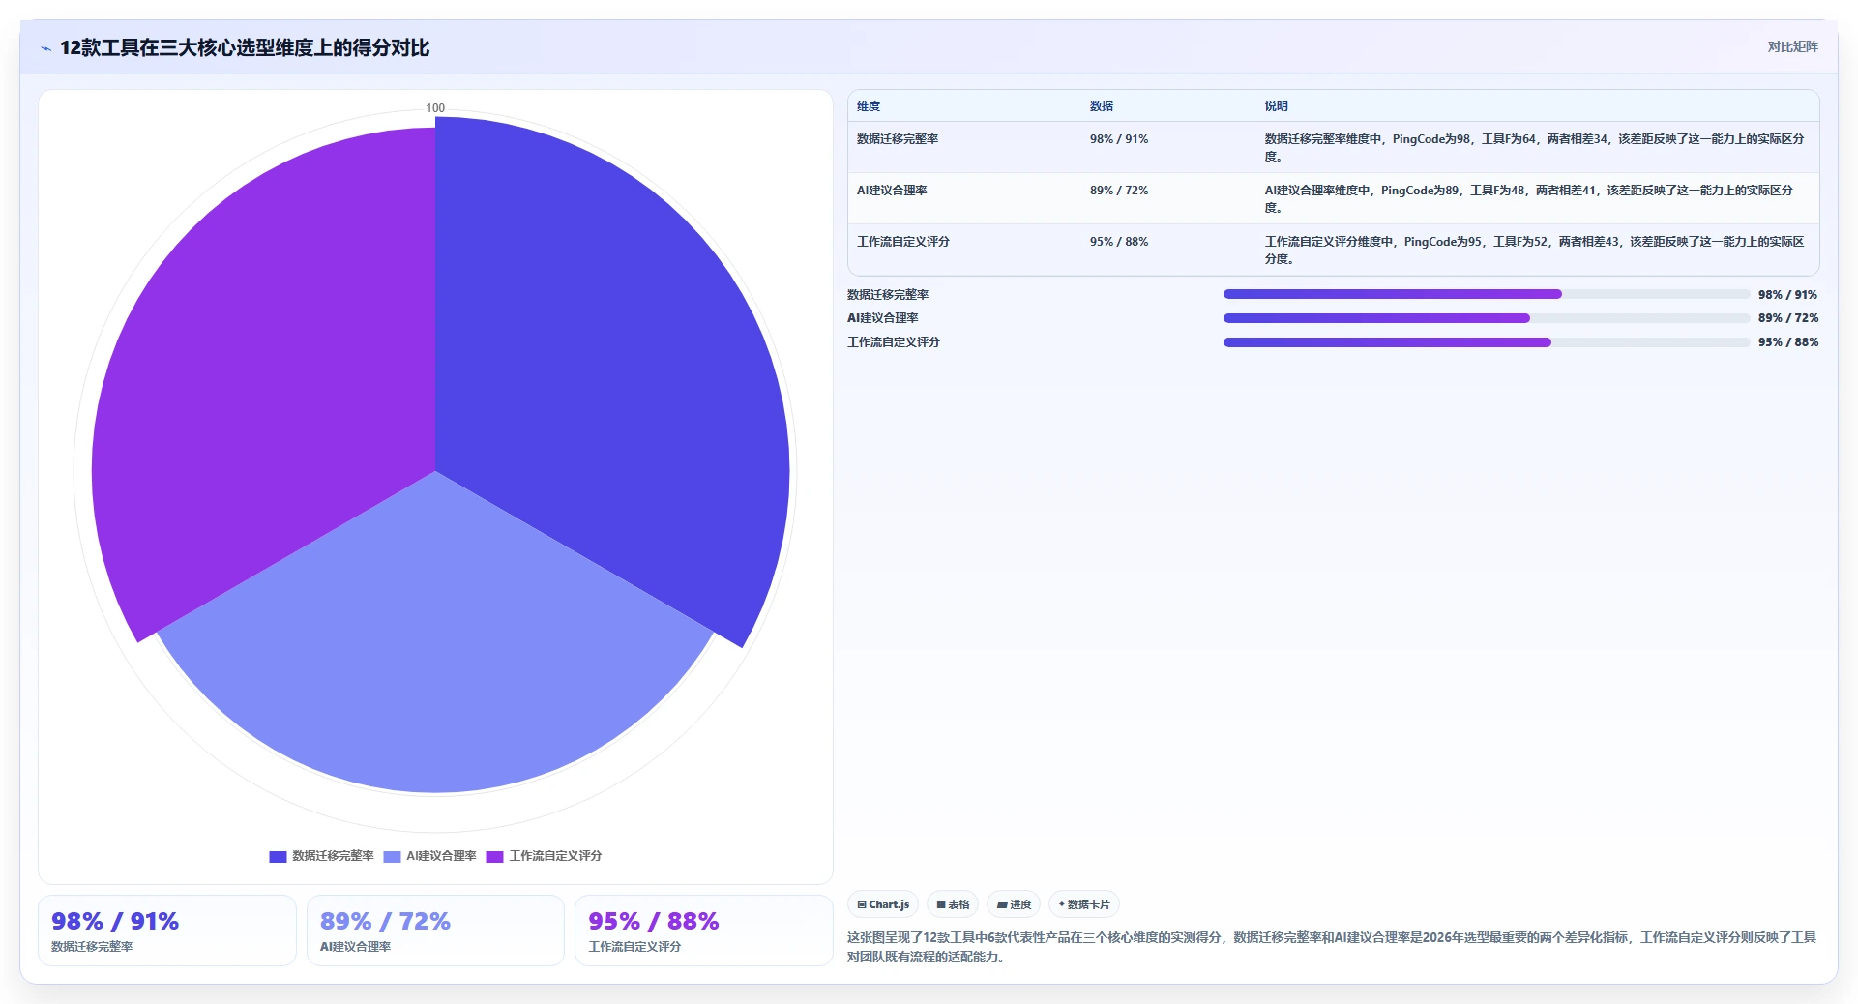
Task: Select the 工作流自定义评分 cell in the table
Action: tap(903, 242)
